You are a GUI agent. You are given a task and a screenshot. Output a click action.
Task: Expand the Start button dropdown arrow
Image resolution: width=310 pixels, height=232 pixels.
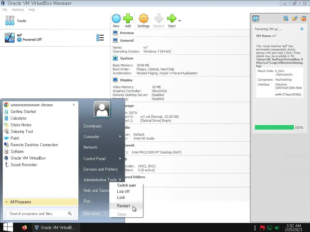point(180,21)
